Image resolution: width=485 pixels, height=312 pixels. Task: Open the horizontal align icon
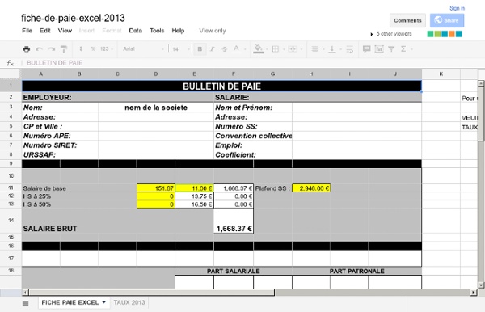pyautogui.click(x=315, y=48)
